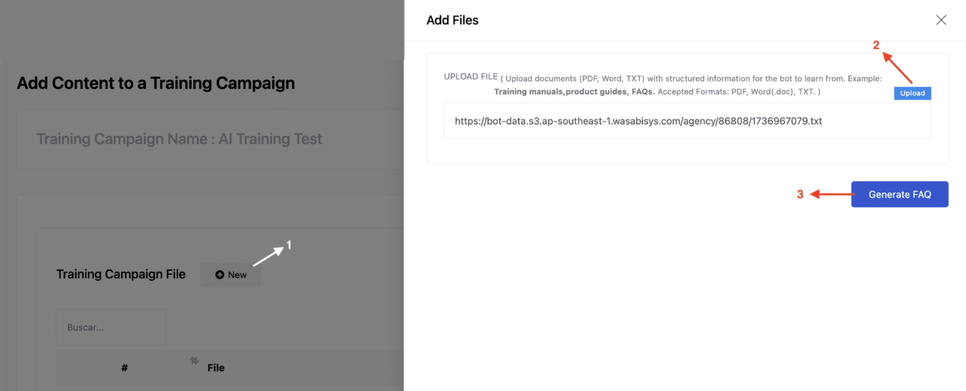Click the sort arrows icon near File
Viewport: 966px width, 391px height.
194,362
